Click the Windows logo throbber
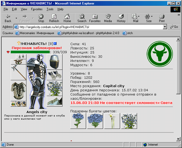The height and width of the screenshot is (148, 182). tap(175, 9)
